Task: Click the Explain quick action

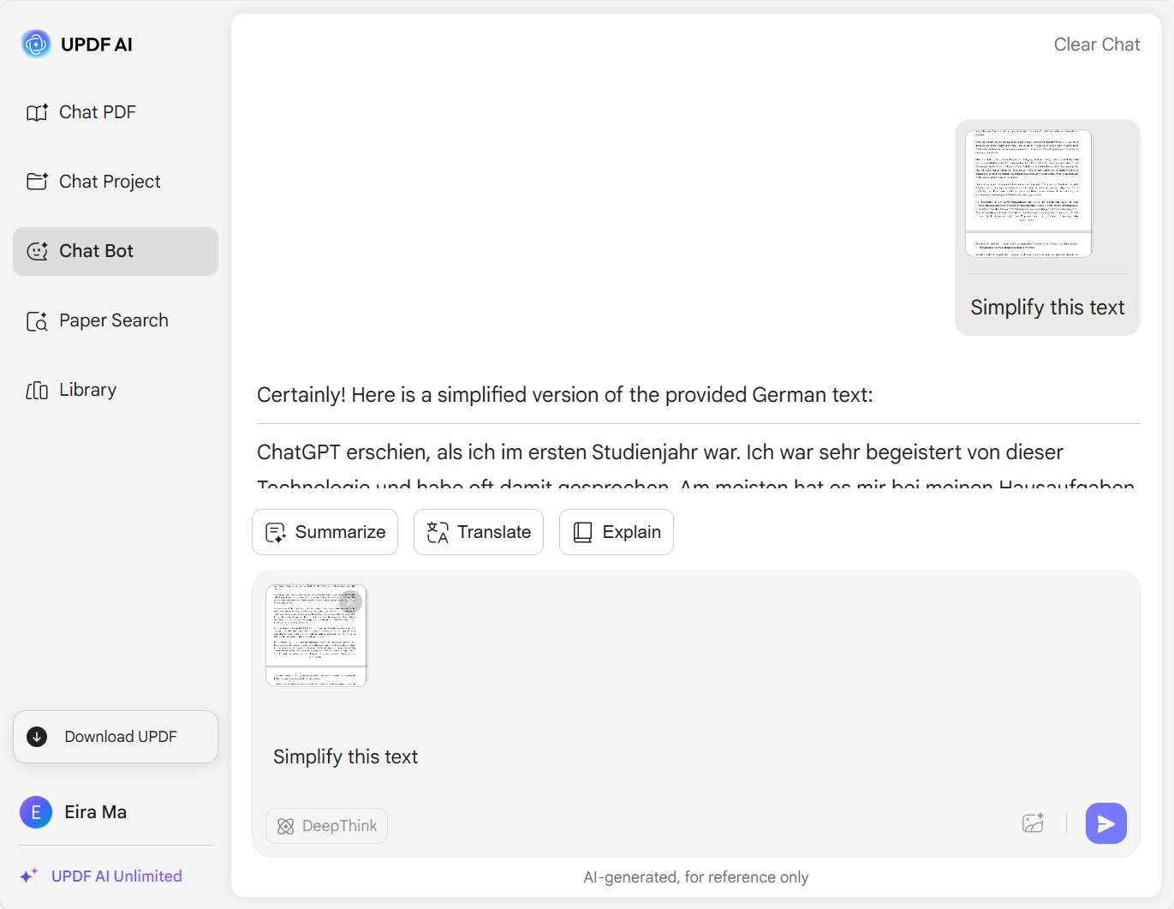Action: [x=616, y=532]
